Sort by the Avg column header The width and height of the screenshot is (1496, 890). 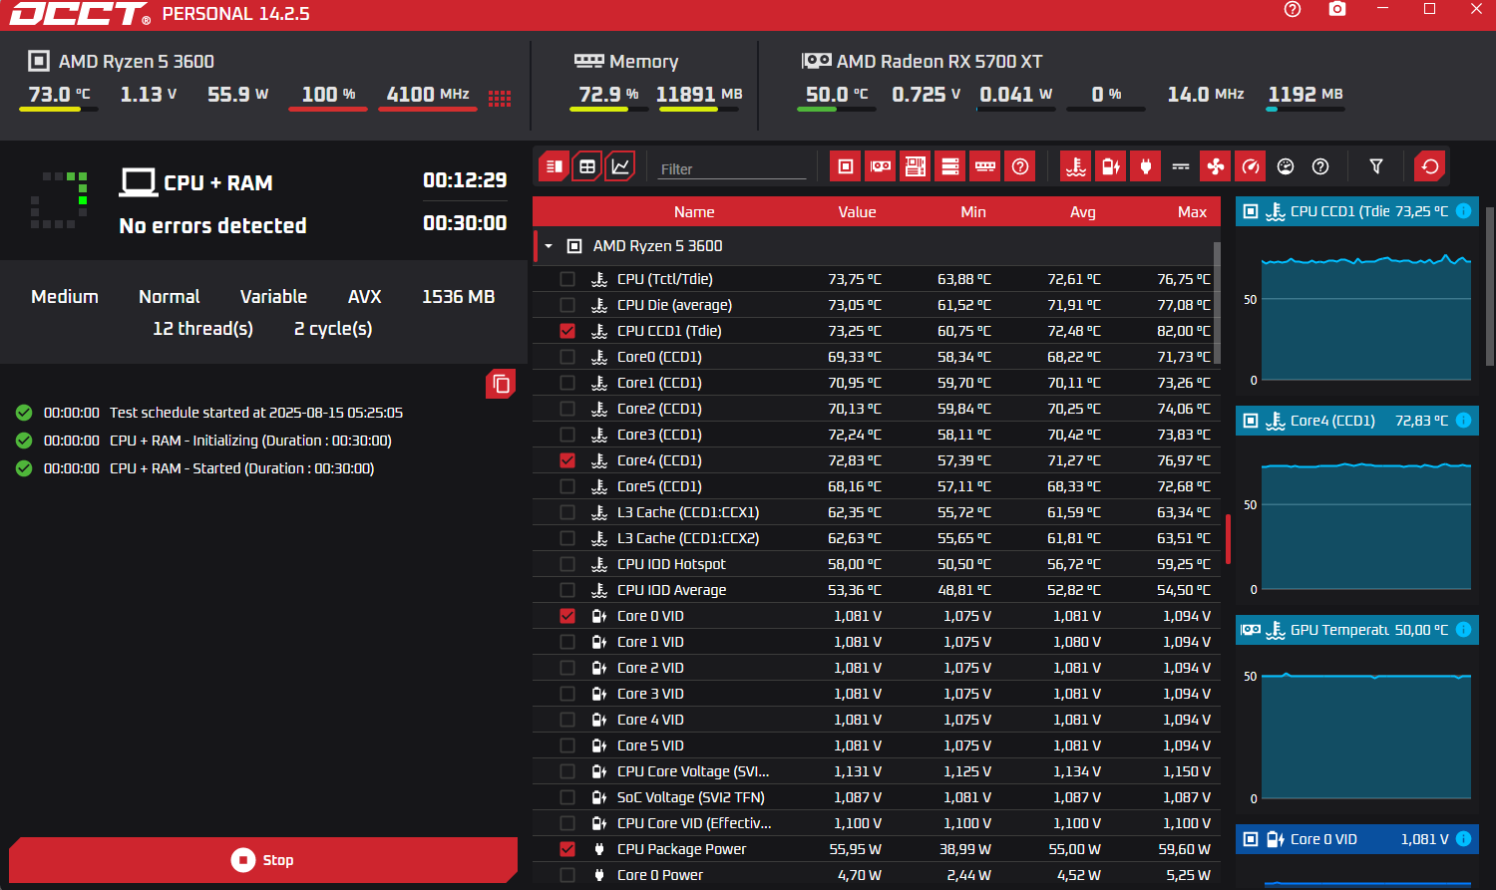[x=1083, y=212]
